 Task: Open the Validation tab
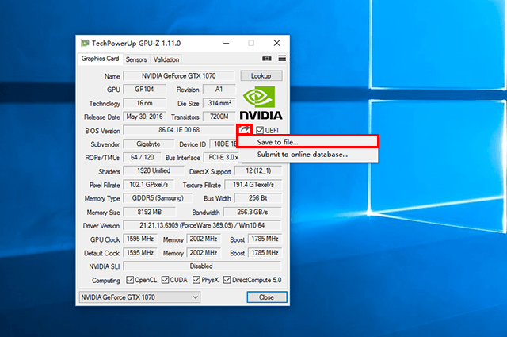(166, 59)
